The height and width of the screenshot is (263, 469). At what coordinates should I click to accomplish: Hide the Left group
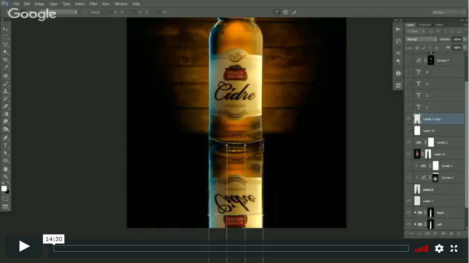tap(409, 224)
